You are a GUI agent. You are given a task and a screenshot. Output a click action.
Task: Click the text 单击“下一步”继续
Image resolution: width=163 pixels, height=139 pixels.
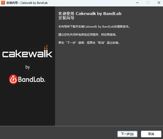tap(71, 43)
